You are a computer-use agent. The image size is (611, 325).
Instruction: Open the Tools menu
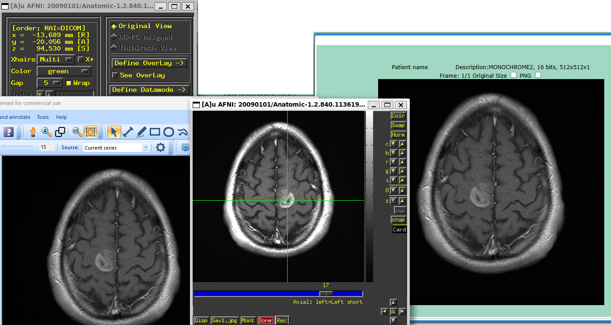point(43,117)
